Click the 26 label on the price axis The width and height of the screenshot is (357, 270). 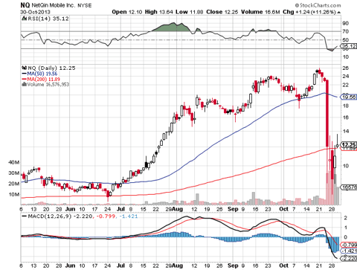pos(346,68)
